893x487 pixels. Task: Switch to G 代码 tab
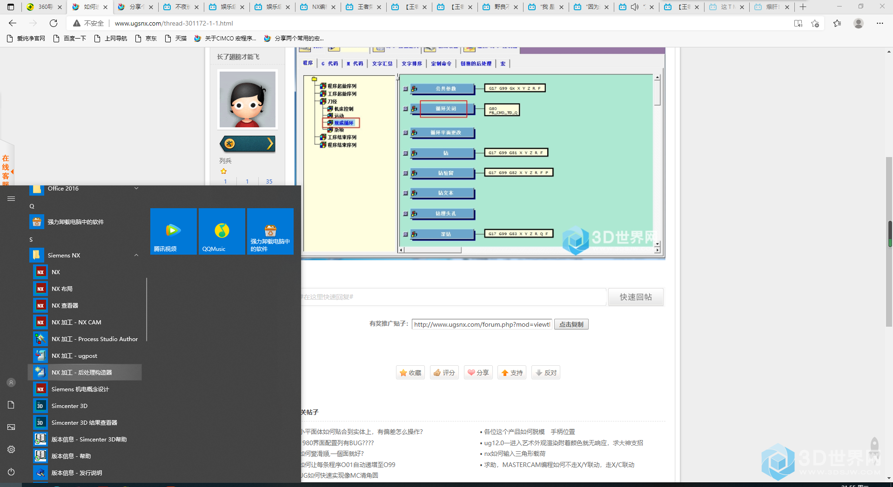coord(329,64)
